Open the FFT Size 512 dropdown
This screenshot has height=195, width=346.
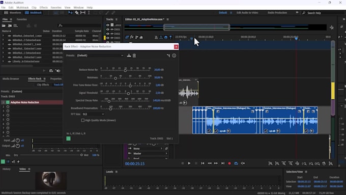point(93,114)
